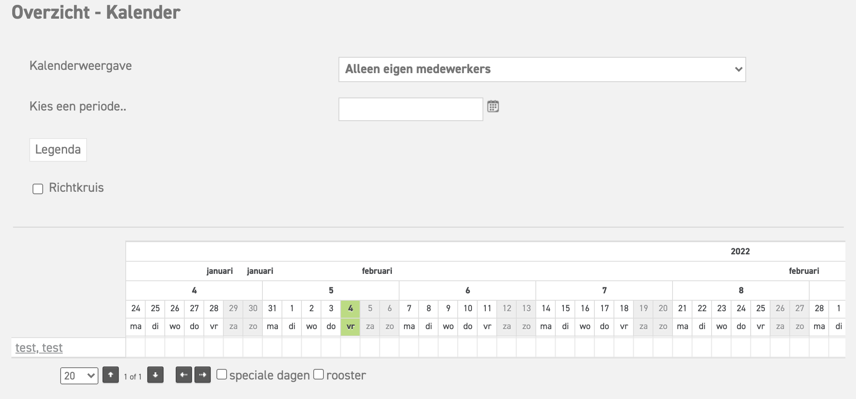
Task: Click the 2022 year header
Action: 740,252
